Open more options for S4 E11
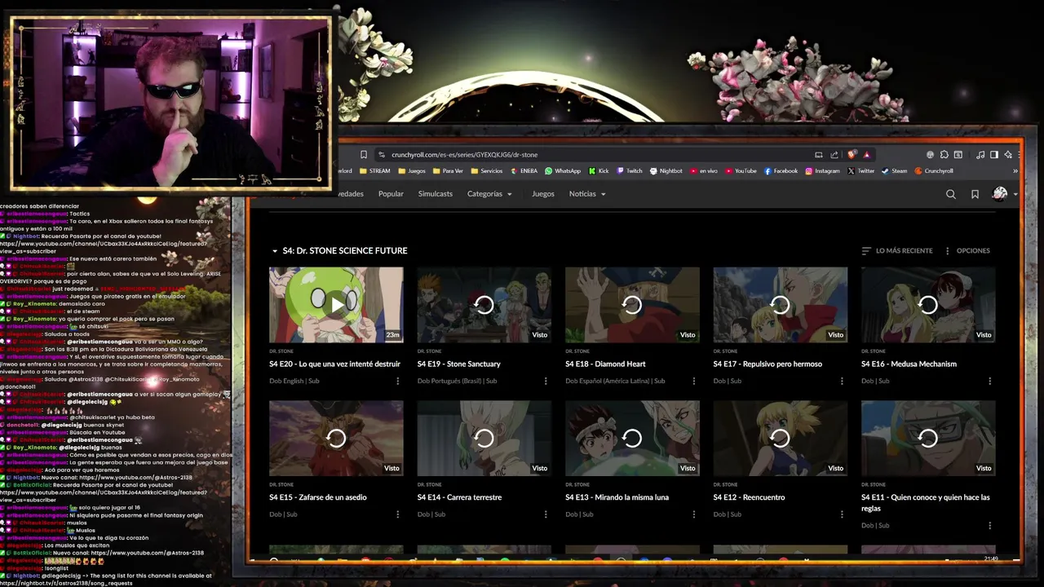 (990, 525)
